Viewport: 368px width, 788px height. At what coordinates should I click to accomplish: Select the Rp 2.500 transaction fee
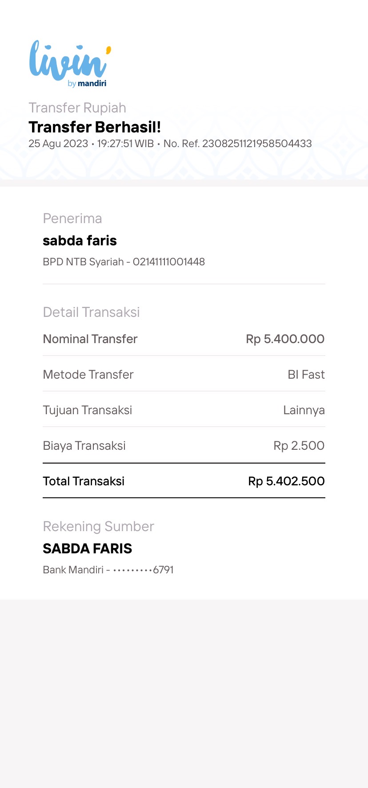click(299, 445)
